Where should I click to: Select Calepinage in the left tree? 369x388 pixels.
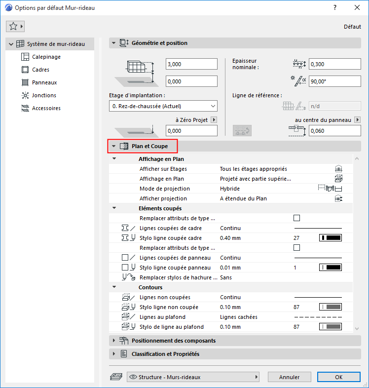(x=46, y=57)
